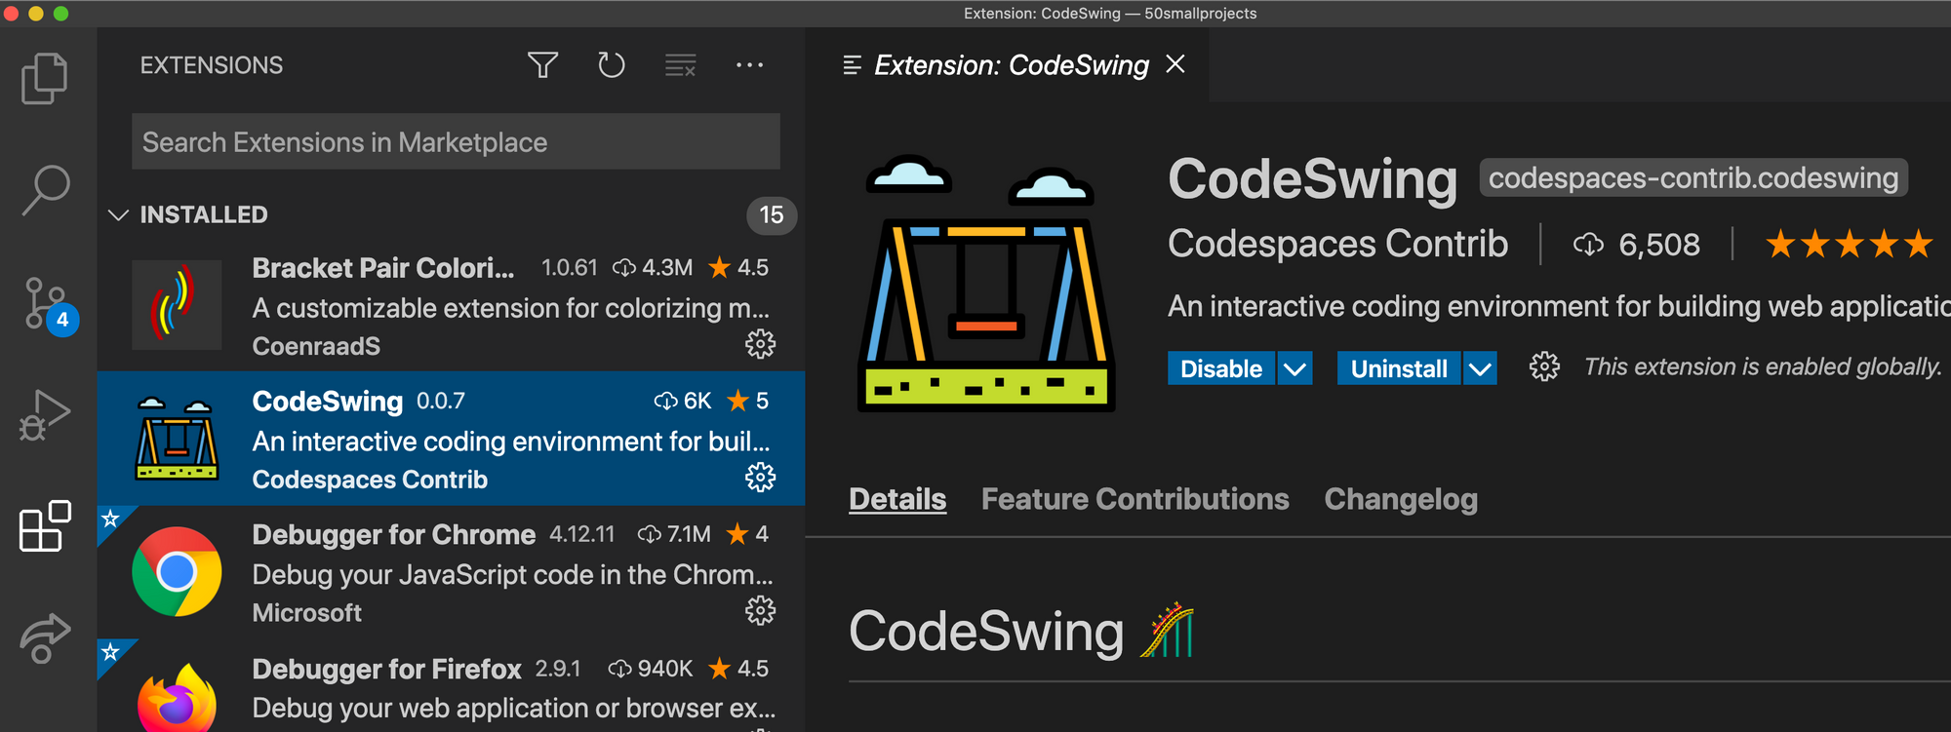Close the Extension: CodeSwing tab
Screen dimensions: 1951x732
pyautogui.click(x=1175, y=64)
